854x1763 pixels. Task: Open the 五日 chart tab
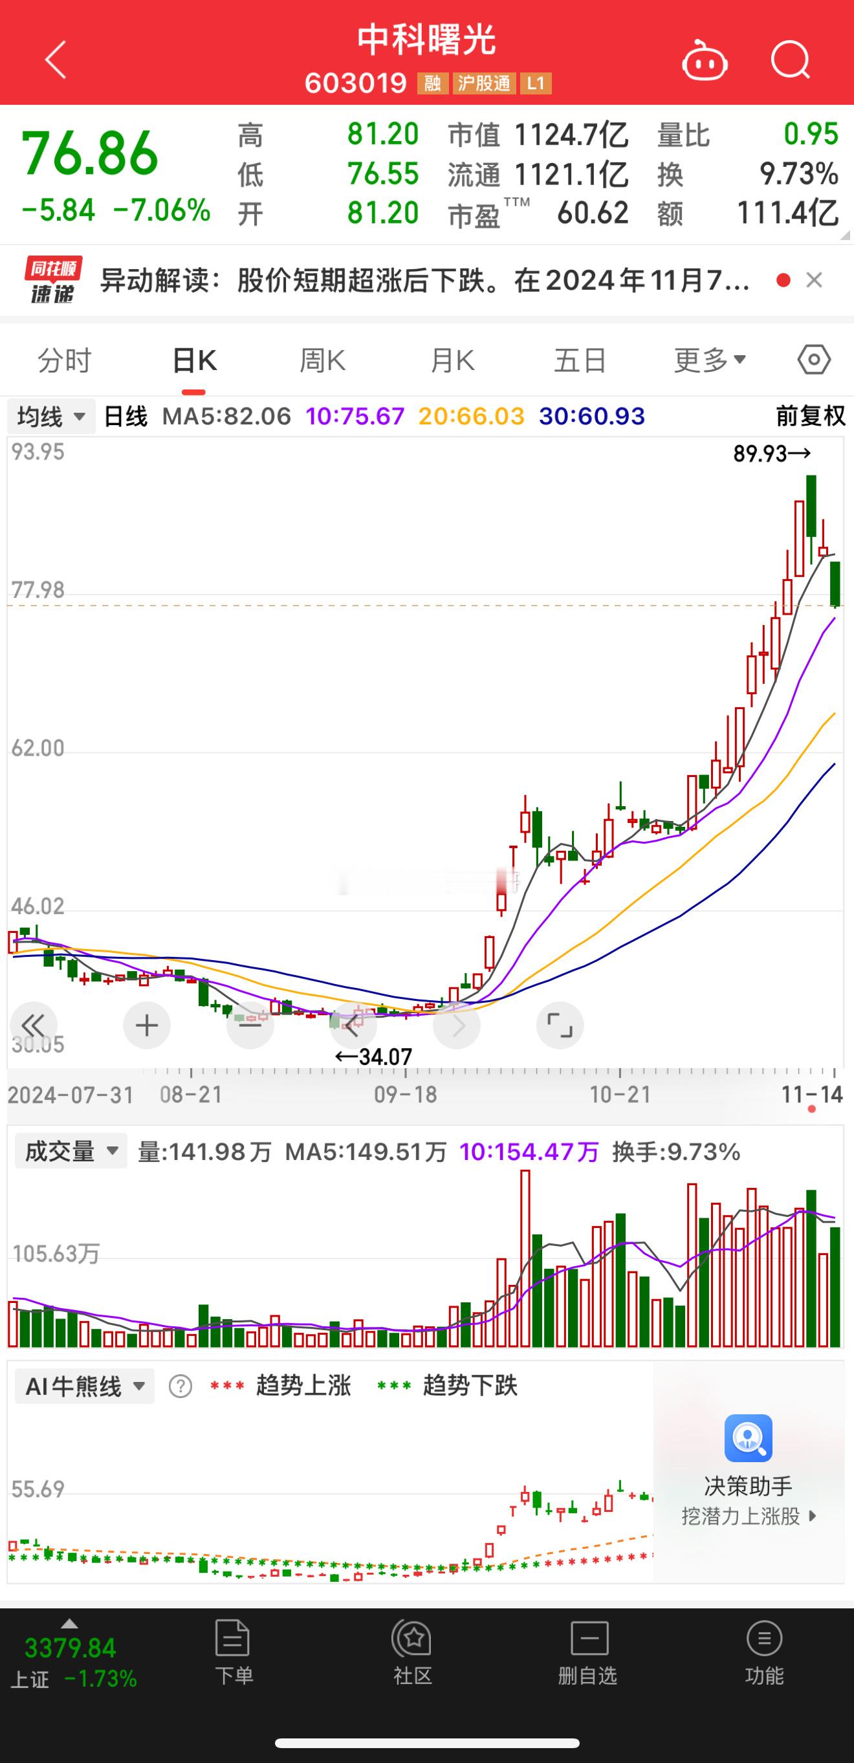click(x=580, y=360)
